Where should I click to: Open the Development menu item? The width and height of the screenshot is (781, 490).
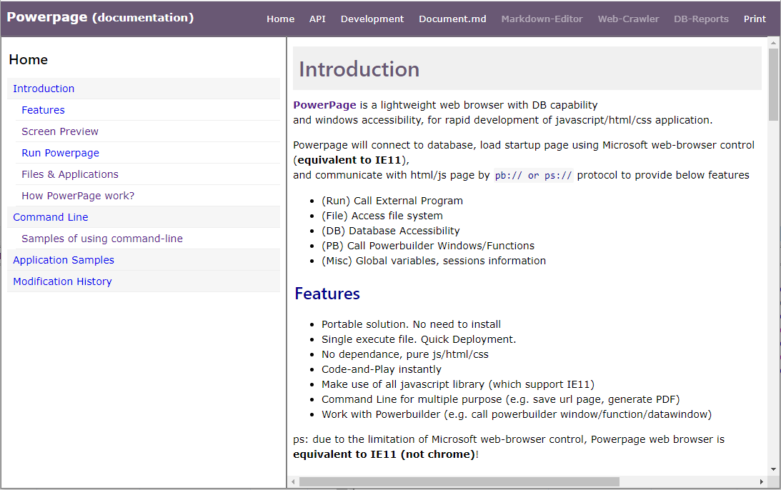tap(372, 19)
